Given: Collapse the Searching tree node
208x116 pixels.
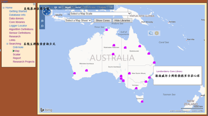Looking at the screenshot, I should (x=7, y=44).
